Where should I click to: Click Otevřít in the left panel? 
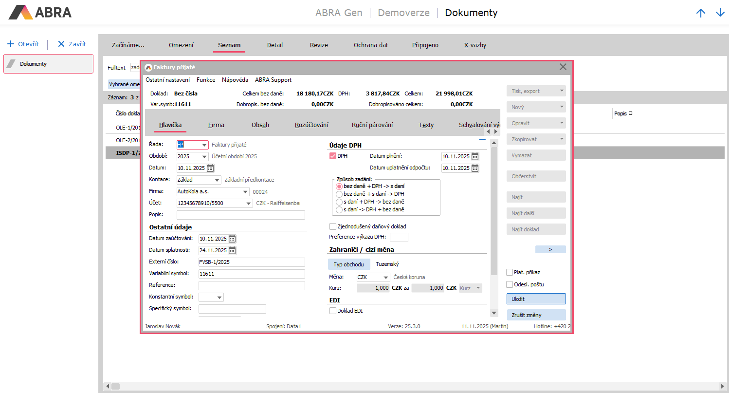coord(23,44)
